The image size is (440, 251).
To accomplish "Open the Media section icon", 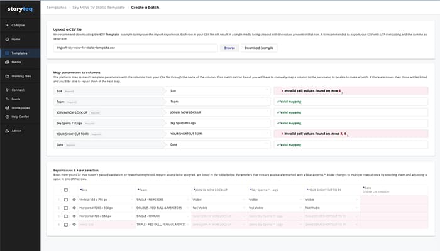I will (x=6, y=62).
